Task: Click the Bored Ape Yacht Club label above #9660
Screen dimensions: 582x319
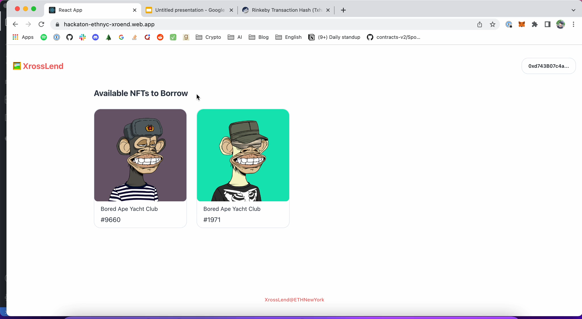Action: [129, 209]
